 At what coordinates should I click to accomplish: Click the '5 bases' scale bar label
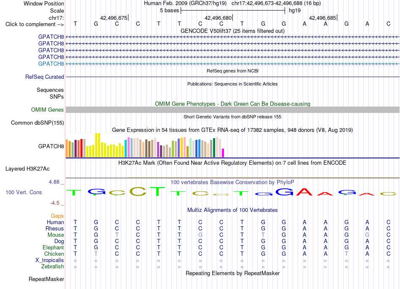[169, 11]
